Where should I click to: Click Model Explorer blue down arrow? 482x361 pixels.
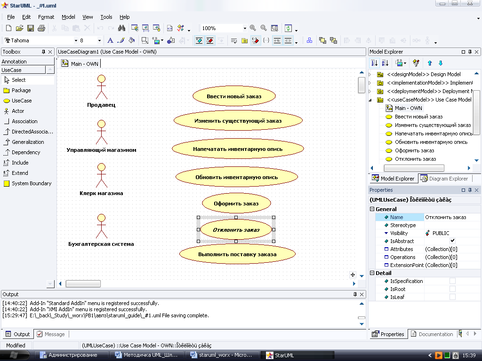pos(441,63)
